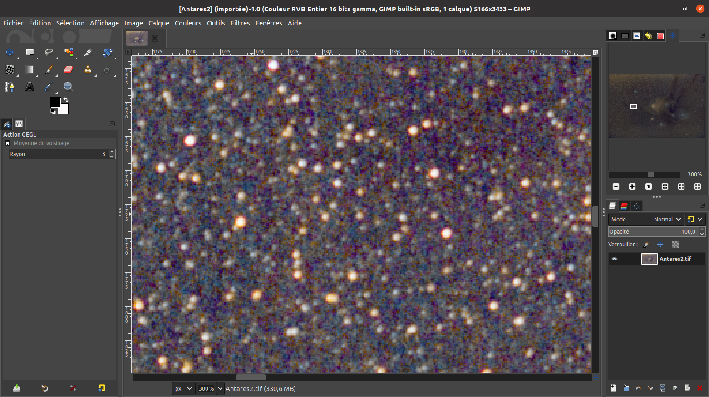This screenshot has height=397, width=709.
Task: Open the px unit dropdown
Action: coord(184,388)
